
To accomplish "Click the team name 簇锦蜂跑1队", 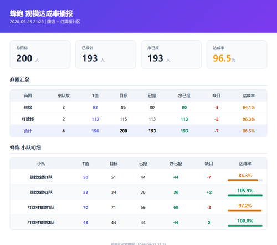I will [41, 177].
